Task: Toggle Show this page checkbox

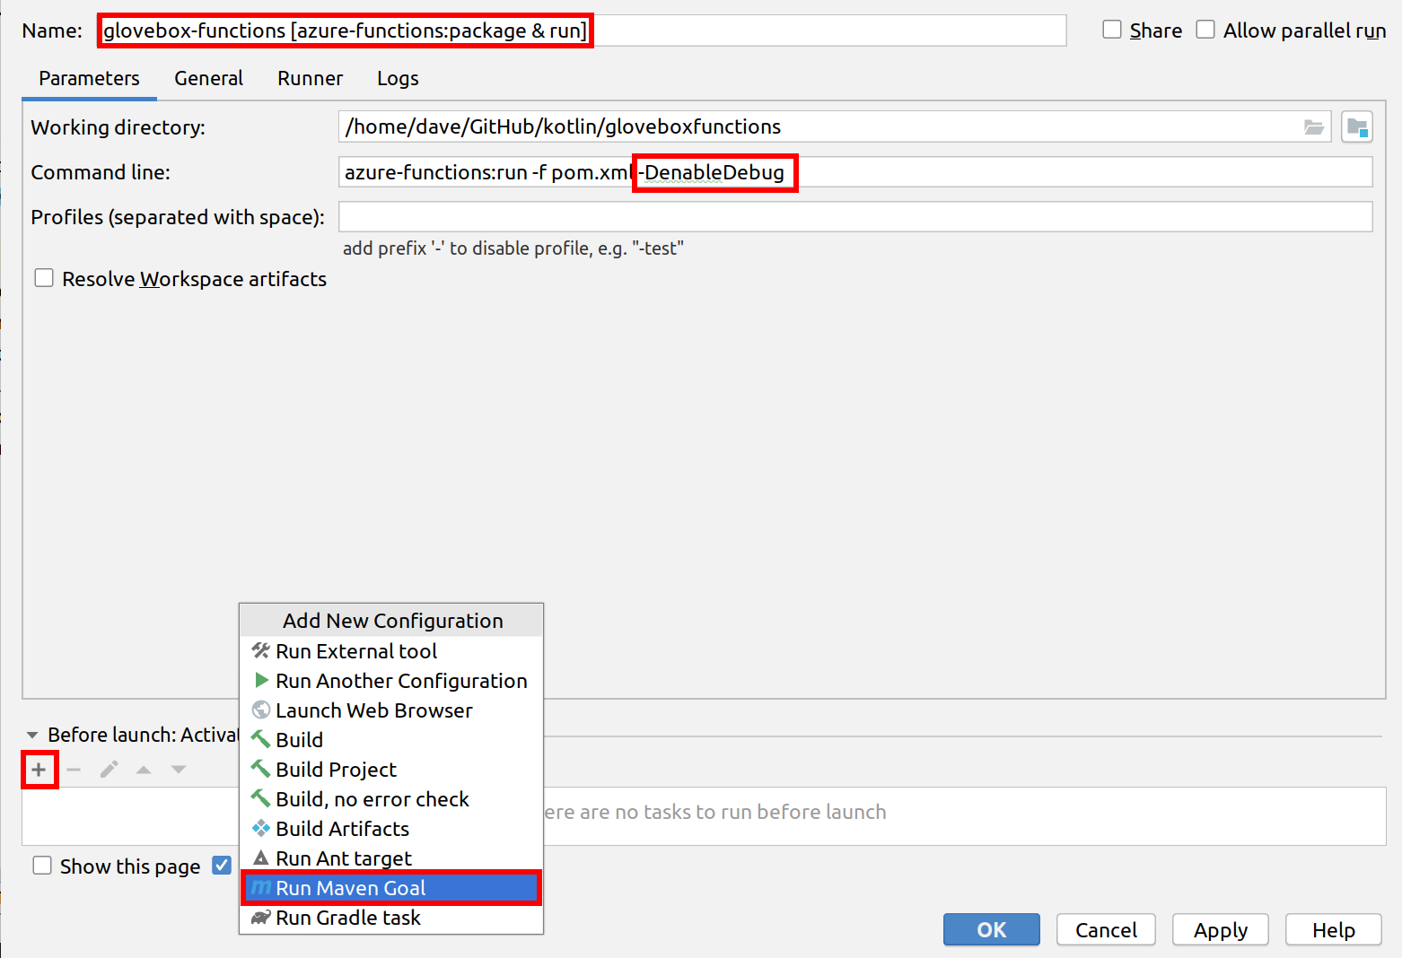Action: pos(42,866)
